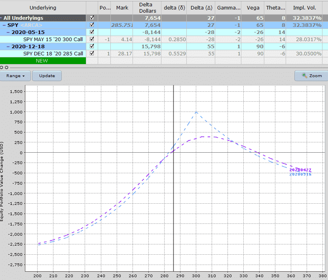328x280 pixels.
Task: Sort by the Underlying column header
Action: tap(43, 8)
